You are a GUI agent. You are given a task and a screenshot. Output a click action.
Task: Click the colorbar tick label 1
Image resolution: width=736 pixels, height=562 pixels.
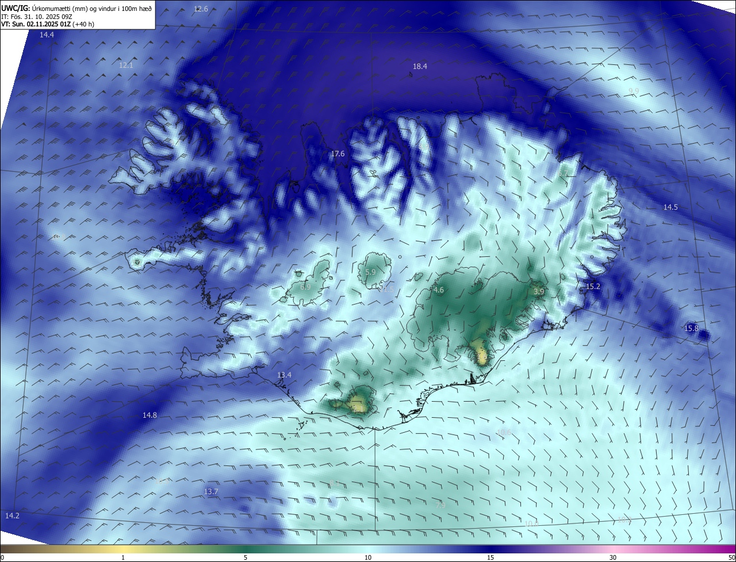123,558
